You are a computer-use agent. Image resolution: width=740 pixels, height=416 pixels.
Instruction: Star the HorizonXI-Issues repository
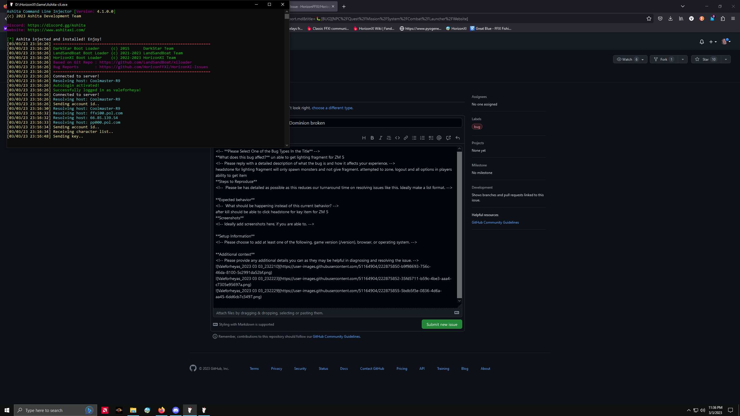coord(705,60)
